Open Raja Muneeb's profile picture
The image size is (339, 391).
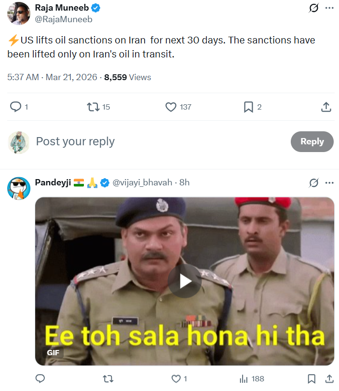pyautogui.click(x=19, y=13)
